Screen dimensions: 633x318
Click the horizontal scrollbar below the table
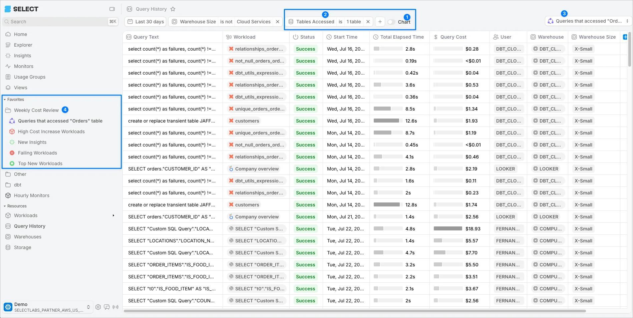(x=355, y=311)
